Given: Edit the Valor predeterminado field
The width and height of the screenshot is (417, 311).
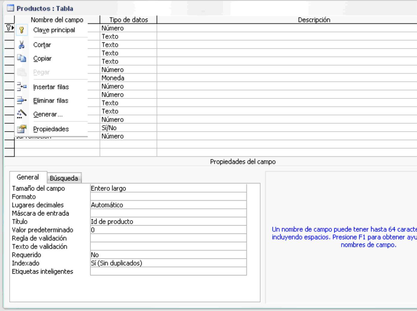Looking at the screenshot, I should click(x=167, y=230).
